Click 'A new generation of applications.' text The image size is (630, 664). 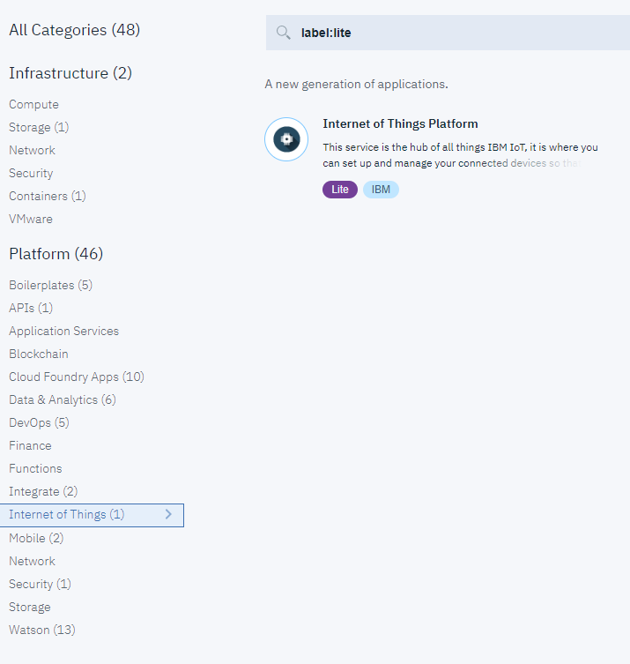point(356,85)
